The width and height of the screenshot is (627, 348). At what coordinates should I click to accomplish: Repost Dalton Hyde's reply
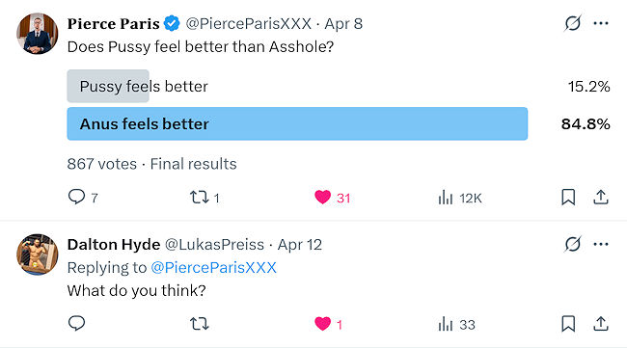(x=199, y=323)
